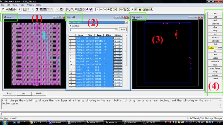Click the Print toolbar icon
223x125 pixels.
[x=14, y=9]
